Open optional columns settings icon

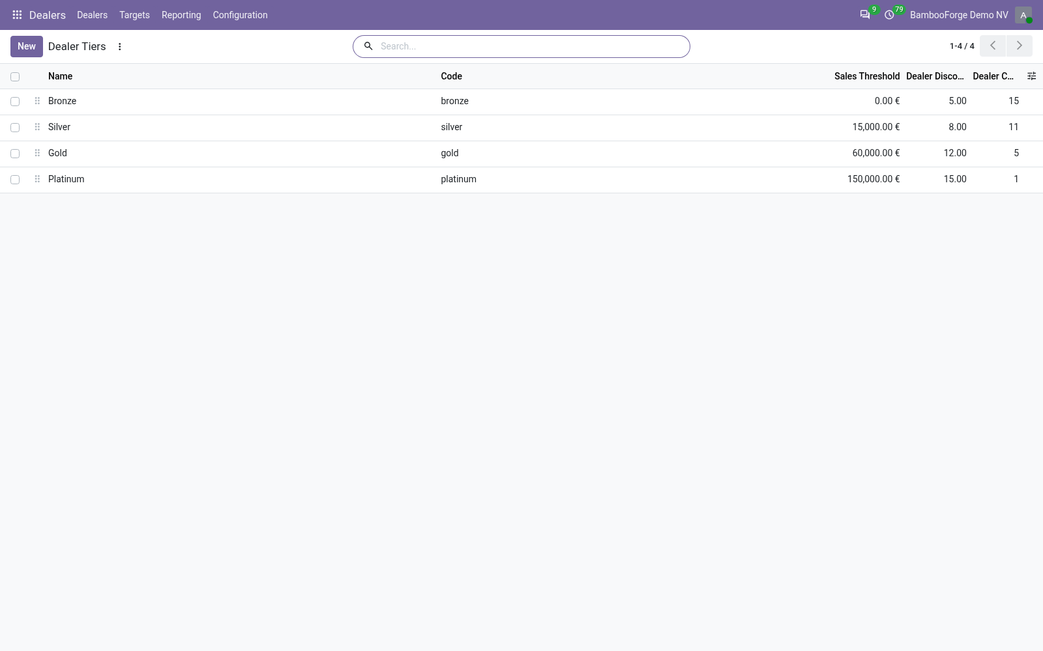1031,76
